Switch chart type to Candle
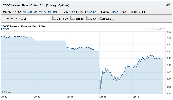Image resolution: width=173 pixels, height=100 pixels. 92,12
